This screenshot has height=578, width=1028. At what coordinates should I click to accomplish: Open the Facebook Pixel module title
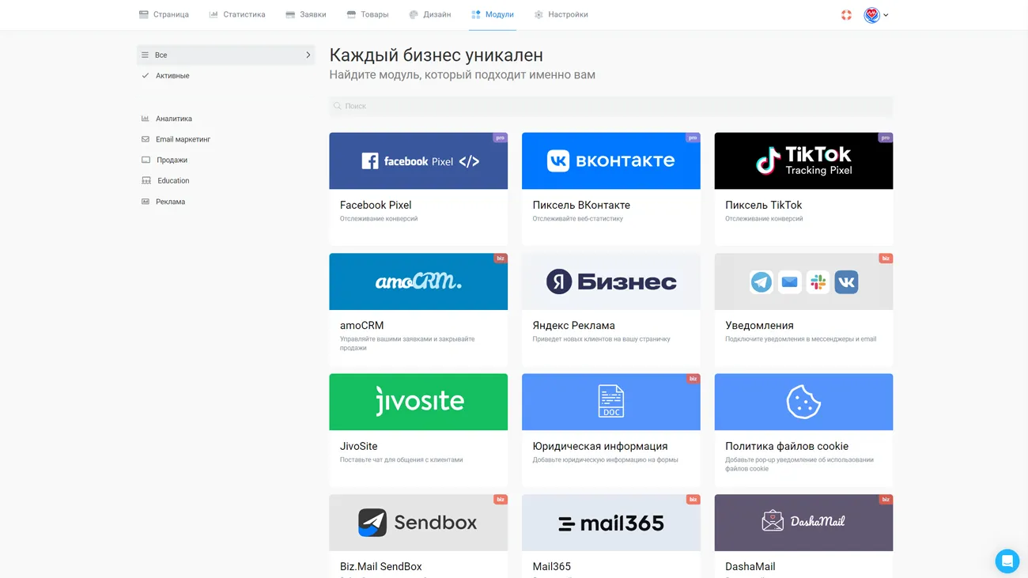pyautogui.click(x=376, y=205)
